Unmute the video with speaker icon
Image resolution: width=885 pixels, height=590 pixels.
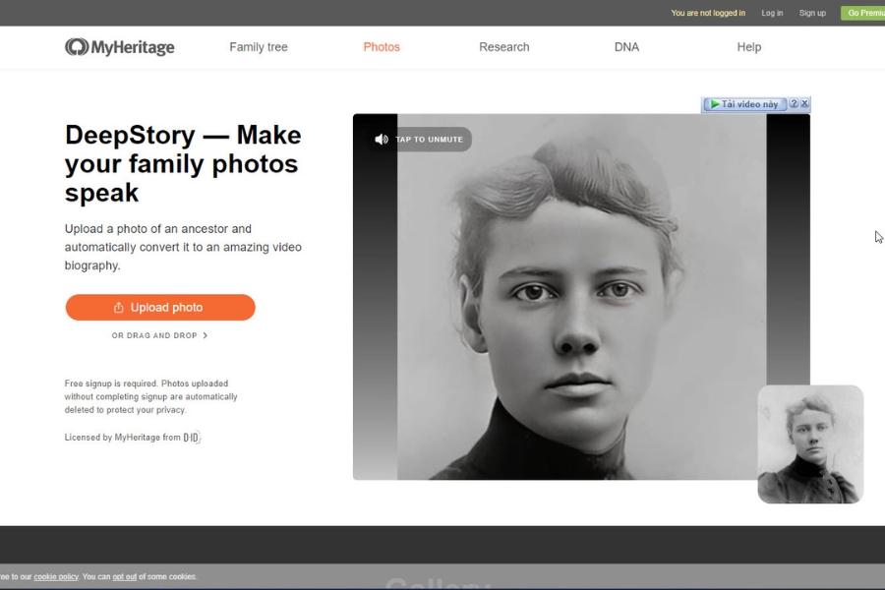click(x=382, y=140)
